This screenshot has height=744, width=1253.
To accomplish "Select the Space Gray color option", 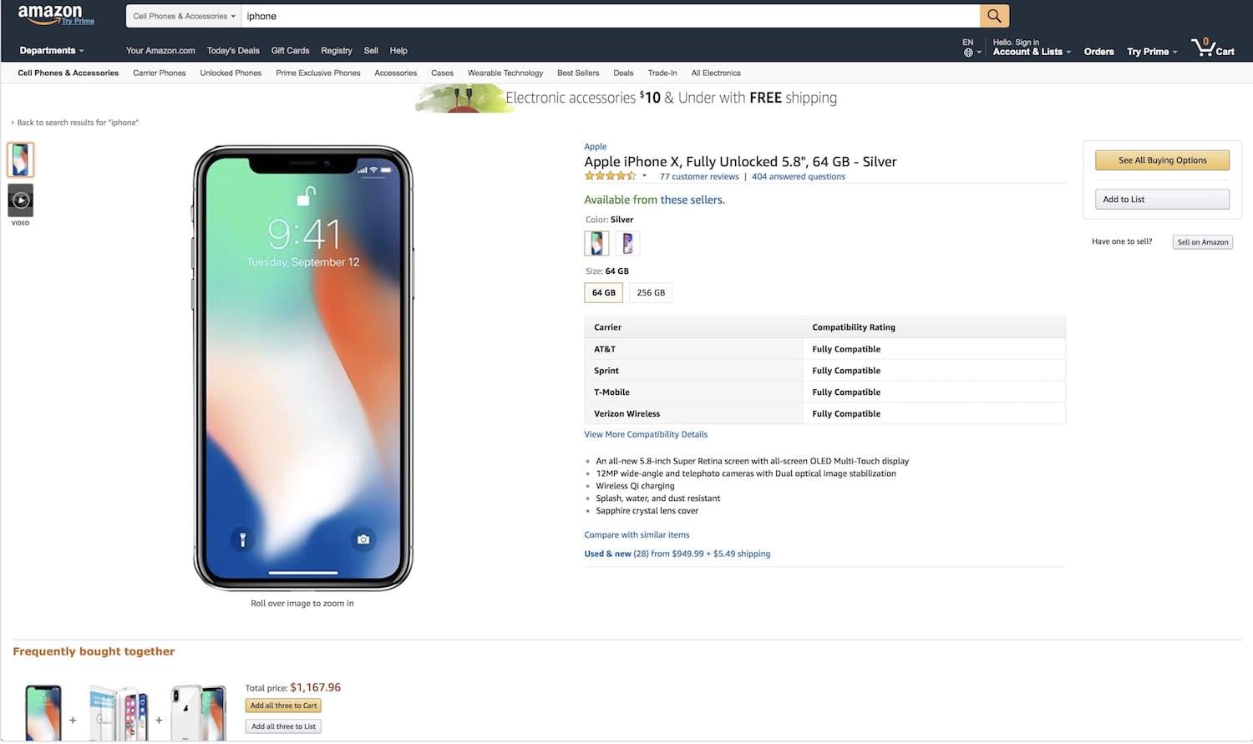I will [x=627, y=243].
